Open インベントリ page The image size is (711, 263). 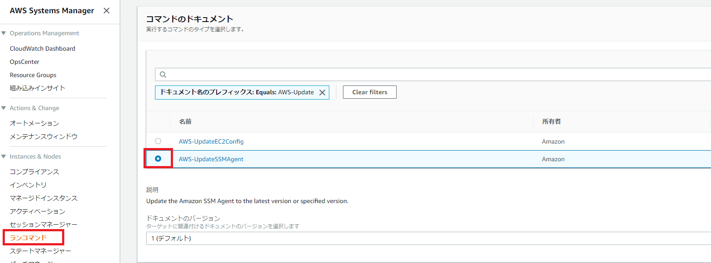pyautogui.click(x=28, y=185)
